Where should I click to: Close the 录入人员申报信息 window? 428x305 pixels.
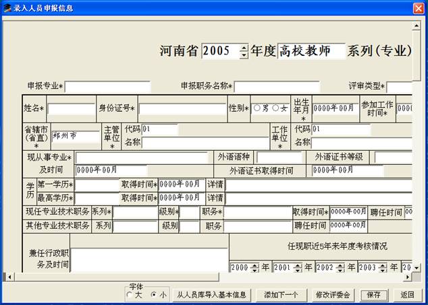[x=419, y=8]
